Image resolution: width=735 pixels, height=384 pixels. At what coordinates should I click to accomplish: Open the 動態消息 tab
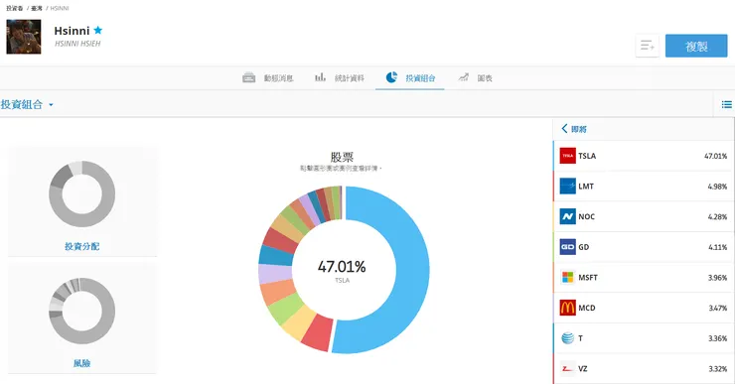[x=268, y=77]
